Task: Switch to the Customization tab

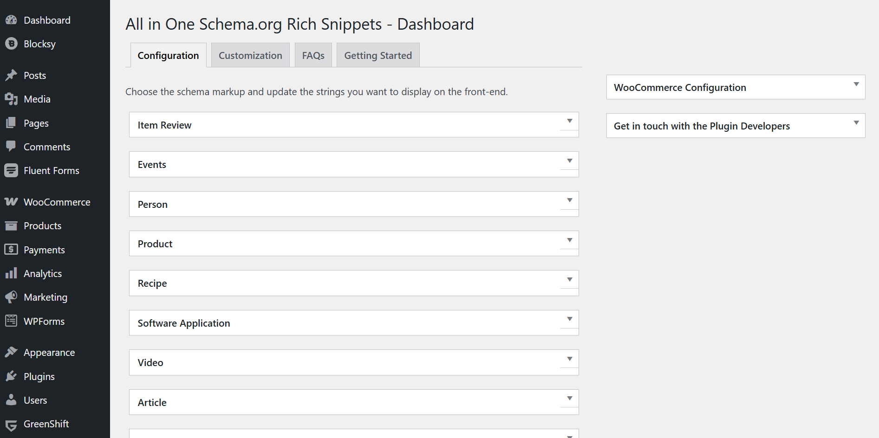Action: [x=250, y=55]
